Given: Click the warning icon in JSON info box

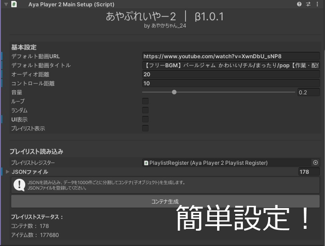Looking at the screenshot, I should pyautogui.click(x=19, y=185).
